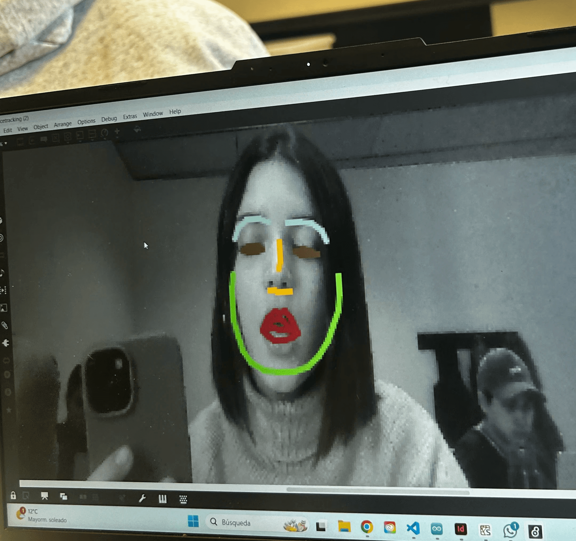Open the video clips browser icon

tap(3, 290)
